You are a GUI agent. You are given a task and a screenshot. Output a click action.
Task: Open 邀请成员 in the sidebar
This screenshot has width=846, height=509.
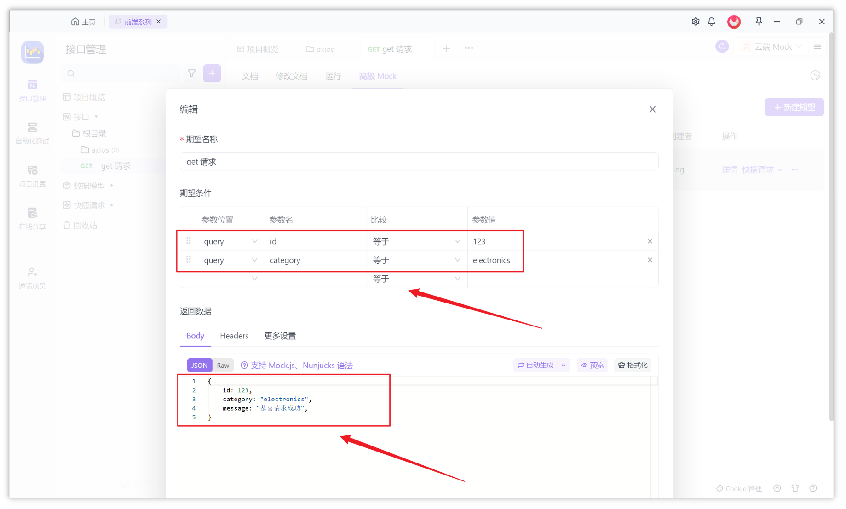32,277
